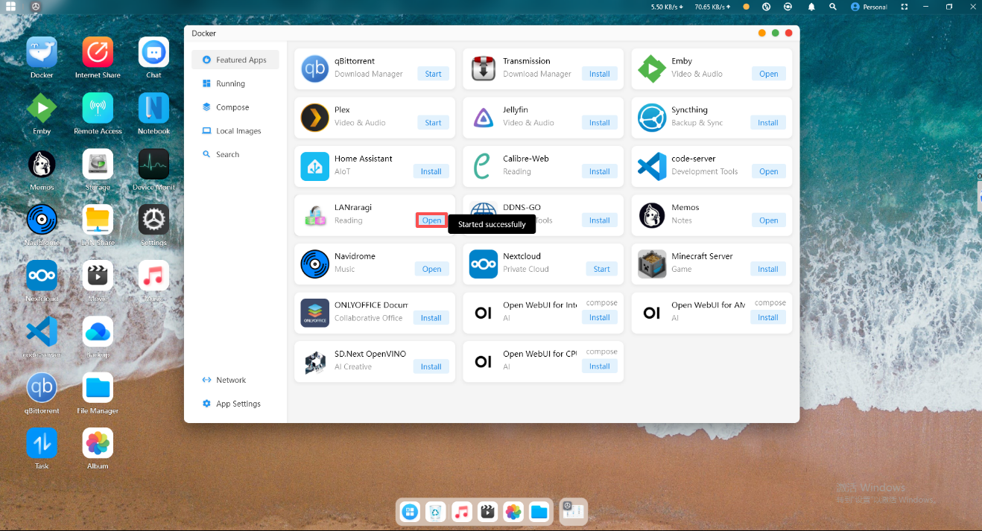Click the "Syncthing" app title
982x531 pixels.
pyautogui.click(x=689, y=109)
